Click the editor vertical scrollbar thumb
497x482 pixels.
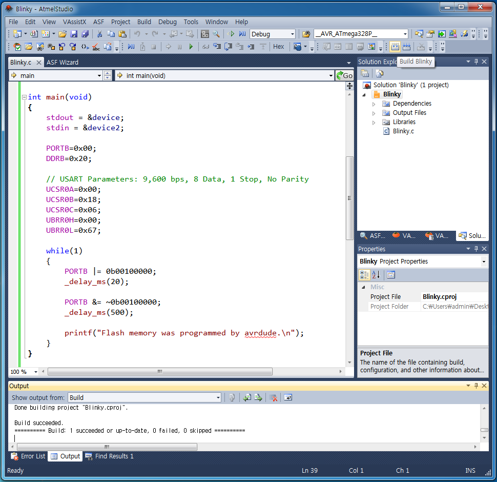coord(349,198)
